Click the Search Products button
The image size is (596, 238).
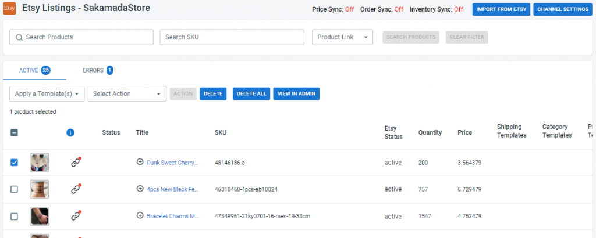411,37
